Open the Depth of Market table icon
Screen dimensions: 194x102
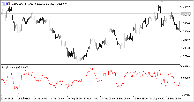pyautogui.click(x=4, y=4)
